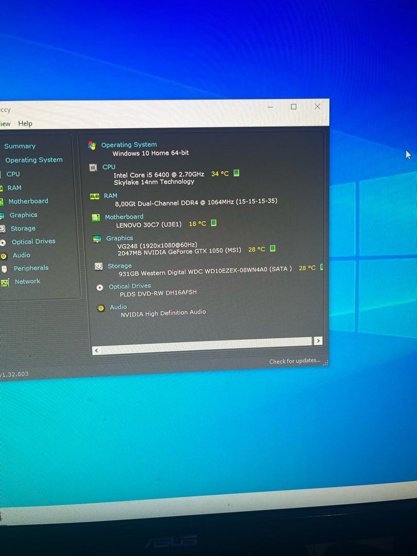Open the View menu
417x556 pixels.
pyautogui.click(x=5, y=124)
